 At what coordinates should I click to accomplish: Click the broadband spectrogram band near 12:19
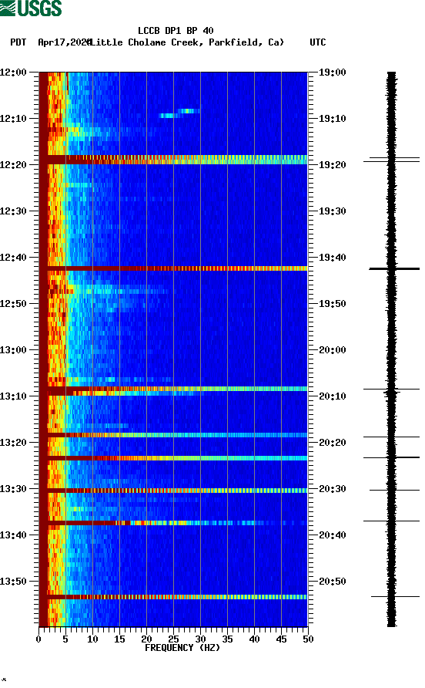[173, 160]
